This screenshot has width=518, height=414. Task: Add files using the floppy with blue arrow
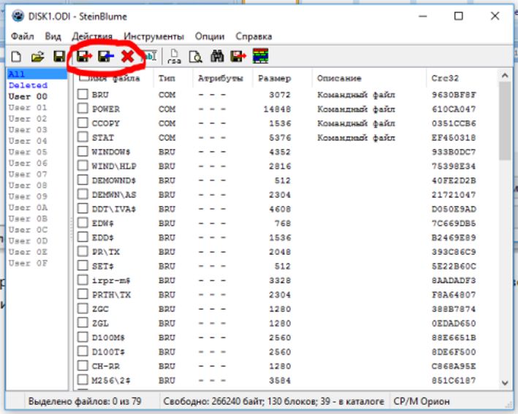[106, 56]
